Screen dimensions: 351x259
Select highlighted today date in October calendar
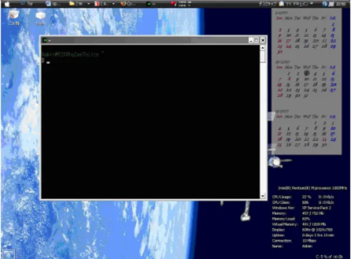[307, 73]
